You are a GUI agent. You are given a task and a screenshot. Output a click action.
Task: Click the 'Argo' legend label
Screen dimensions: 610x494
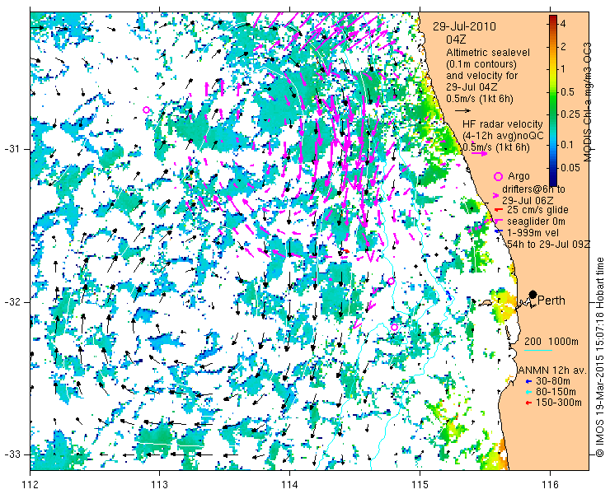click(x=518, y=176)
